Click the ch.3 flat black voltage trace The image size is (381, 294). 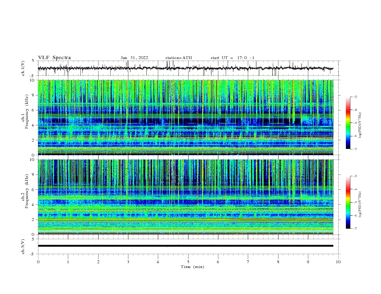[x=185, y=246]
